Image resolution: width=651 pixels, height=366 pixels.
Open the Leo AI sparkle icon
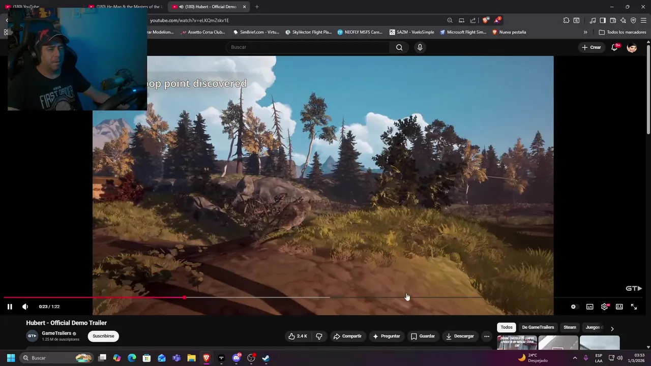pos(623,20)
